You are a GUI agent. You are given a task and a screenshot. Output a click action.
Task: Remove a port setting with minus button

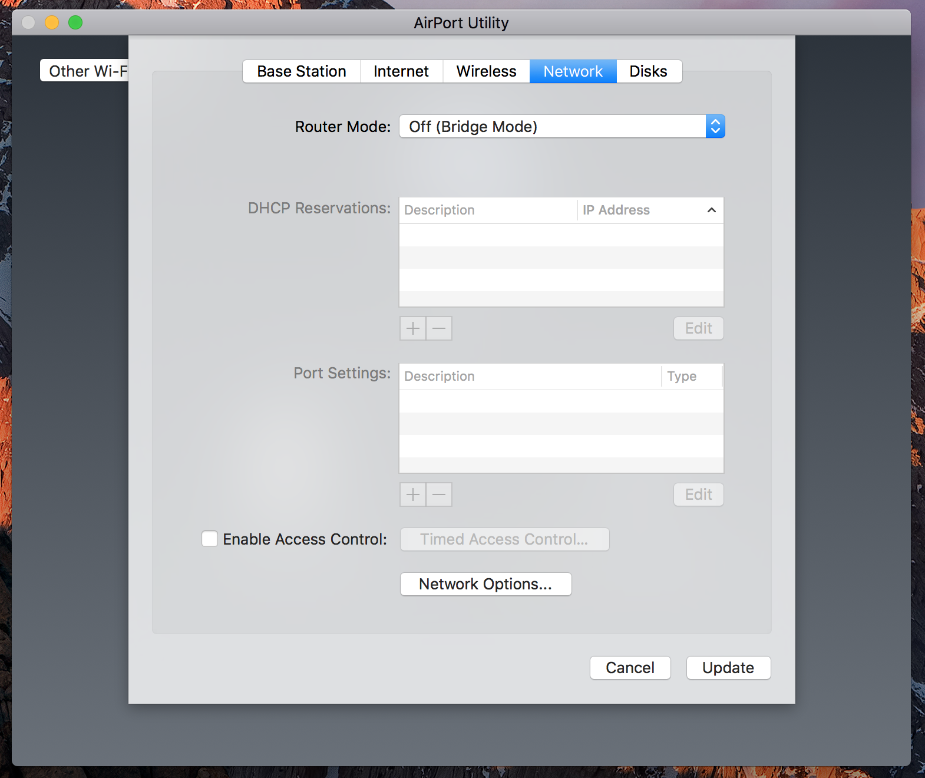tap(440, 495)
